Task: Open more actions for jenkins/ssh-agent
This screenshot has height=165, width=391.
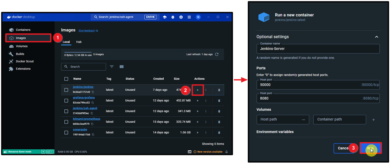Action: click(x=206, y=111)
